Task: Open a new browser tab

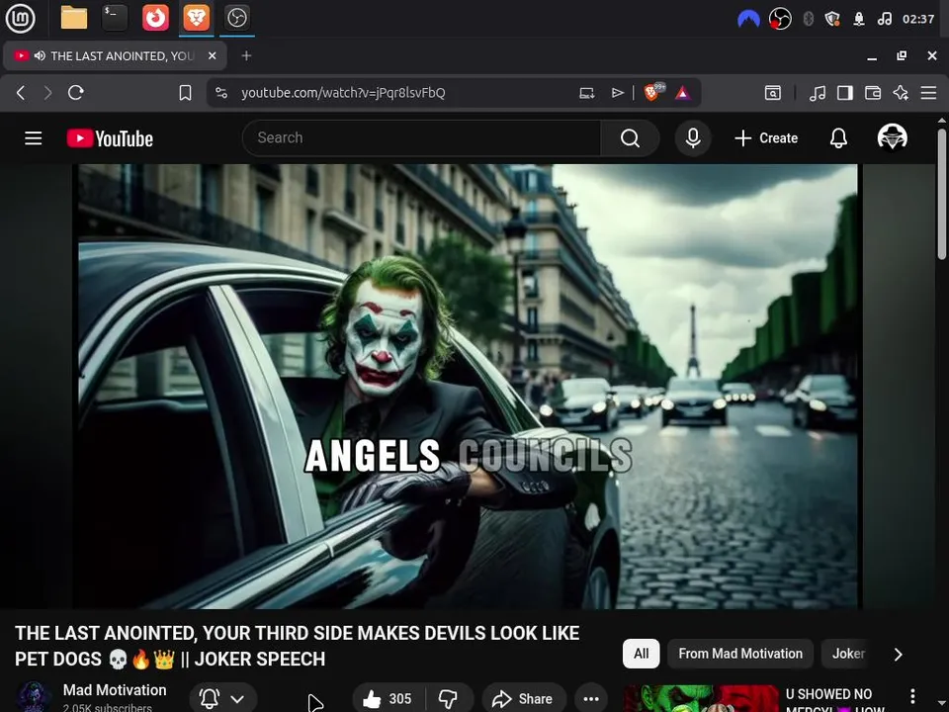Action: (246, 55)
